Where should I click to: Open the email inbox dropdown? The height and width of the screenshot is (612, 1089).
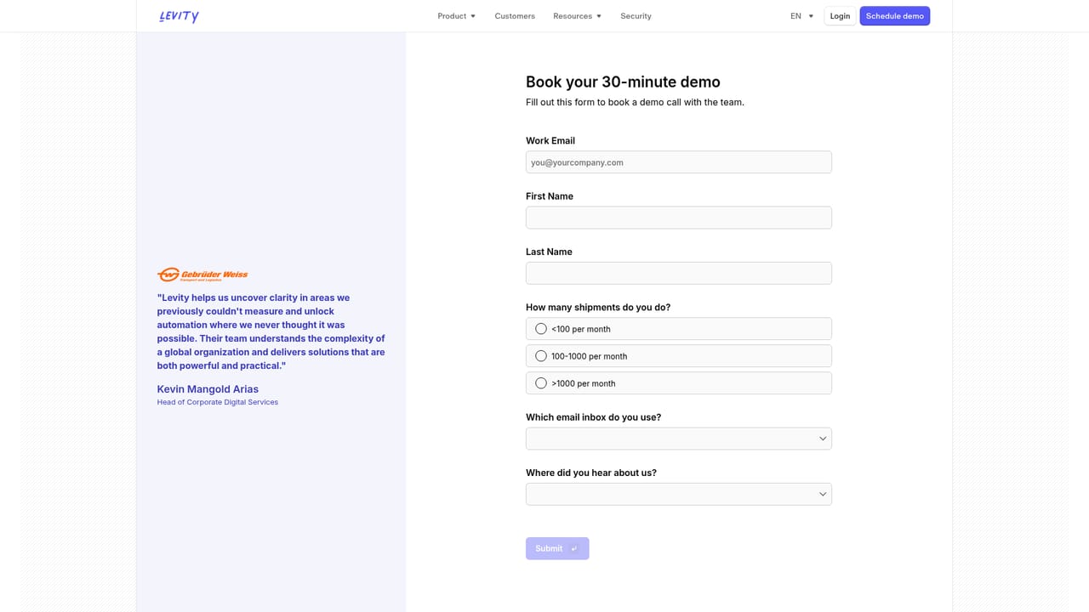(679, 439)
